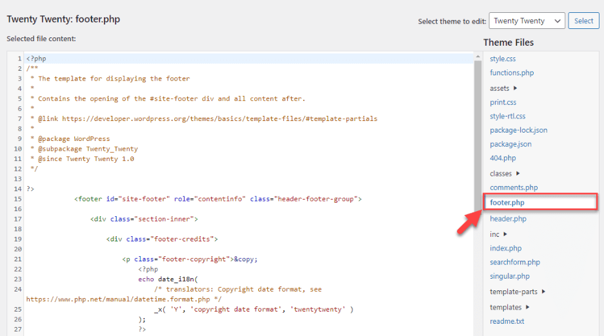Click the code editor vertical scrollbar
604x336 pixels.
(478, 129)
